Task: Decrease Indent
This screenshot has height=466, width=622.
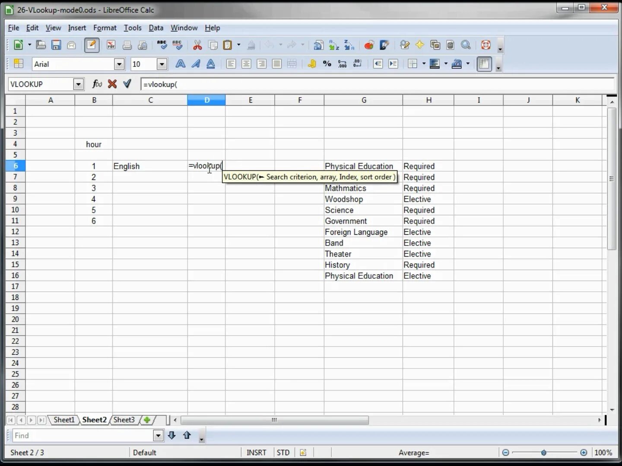Action: point(378,64)
